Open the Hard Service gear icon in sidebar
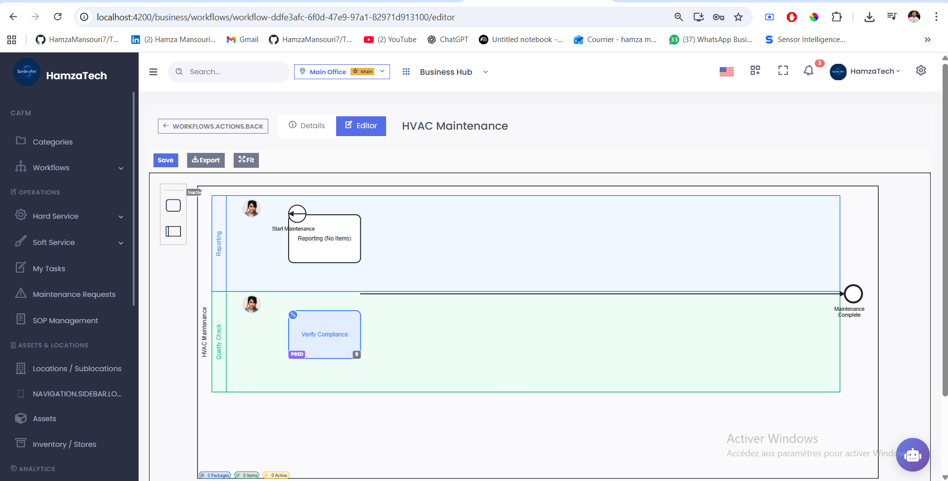948x481 pixels. [x=20, y=215]
